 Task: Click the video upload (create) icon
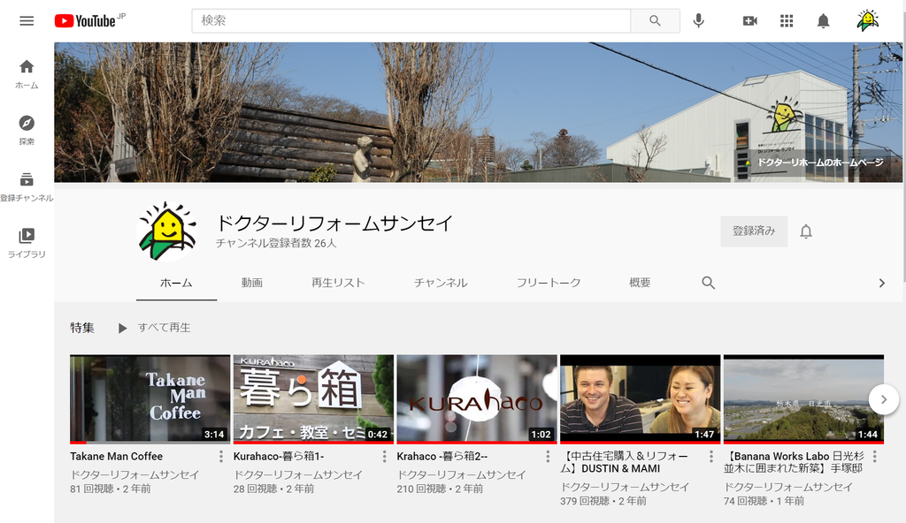[749, 20]
